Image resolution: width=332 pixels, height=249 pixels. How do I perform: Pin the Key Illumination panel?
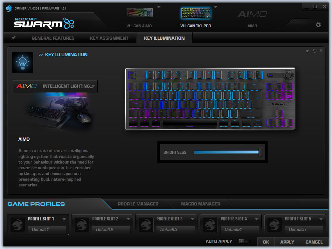307,51
